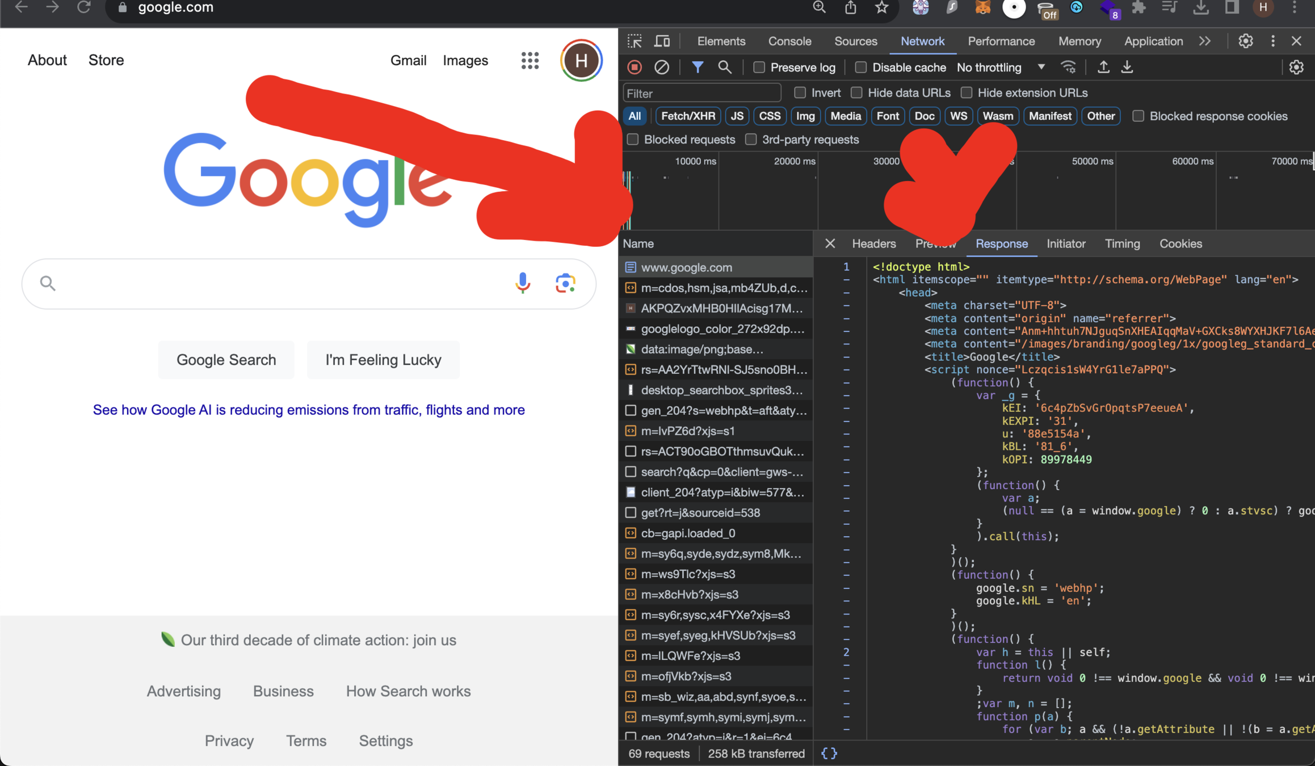This screenshot has height=766, width=1315.
Task: Toggle the network filter funnel icon
Action: coord(698,68)
